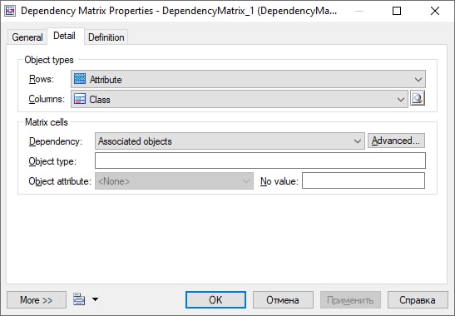Click the disabled Object attribute dropdown
This screenshot has width=455, height=316.
(x=174, y=181)
